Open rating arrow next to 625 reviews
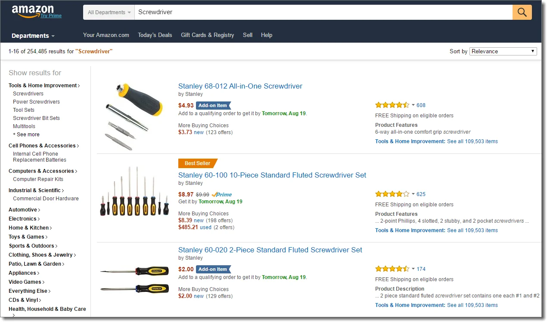 (413, 194)
